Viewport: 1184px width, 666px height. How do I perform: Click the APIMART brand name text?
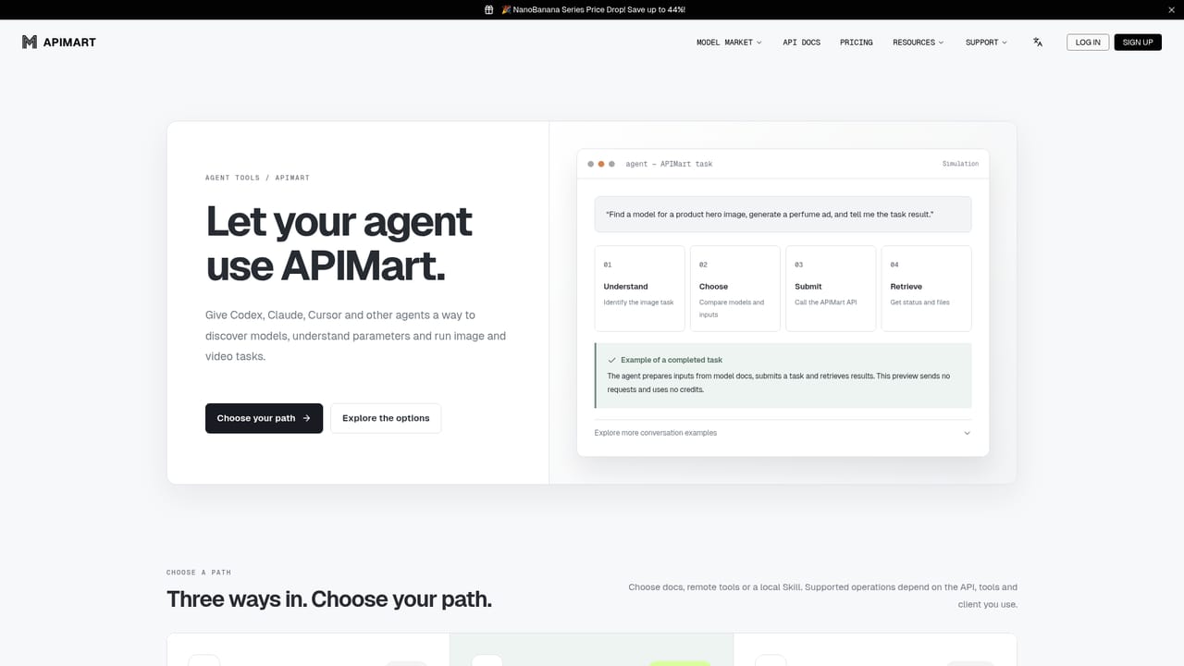69,43
